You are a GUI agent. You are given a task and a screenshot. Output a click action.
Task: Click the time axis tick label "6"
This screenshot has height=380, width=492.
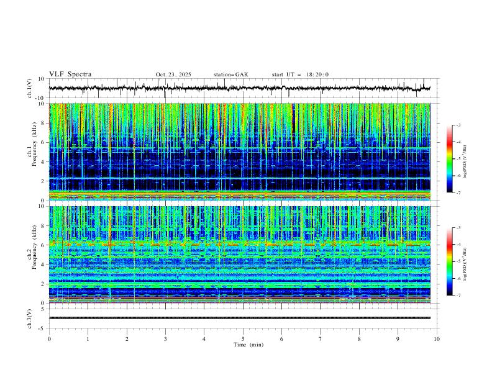tap(281, 339)
